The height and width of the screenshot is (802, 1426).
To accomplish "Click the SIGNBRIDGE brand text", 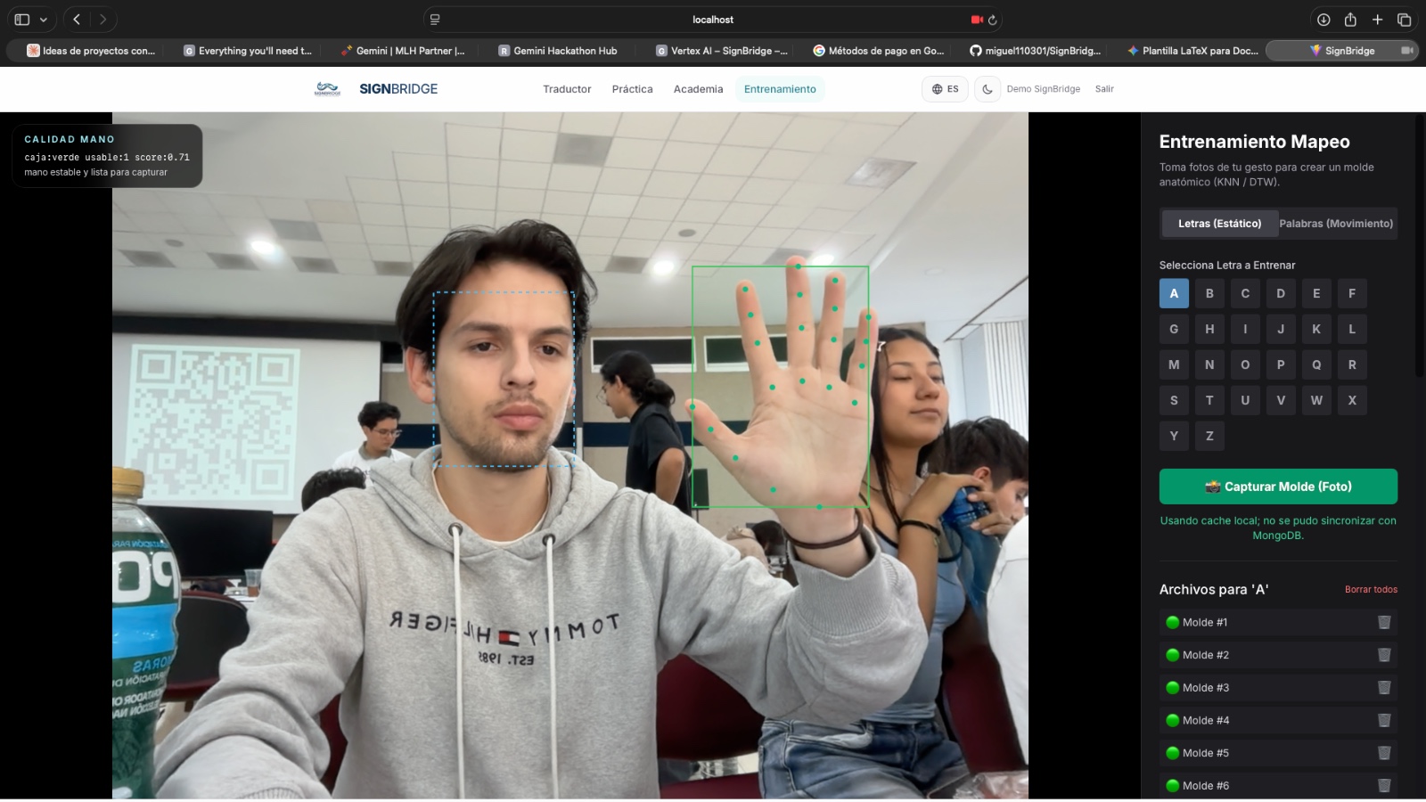I will (398, 89).
